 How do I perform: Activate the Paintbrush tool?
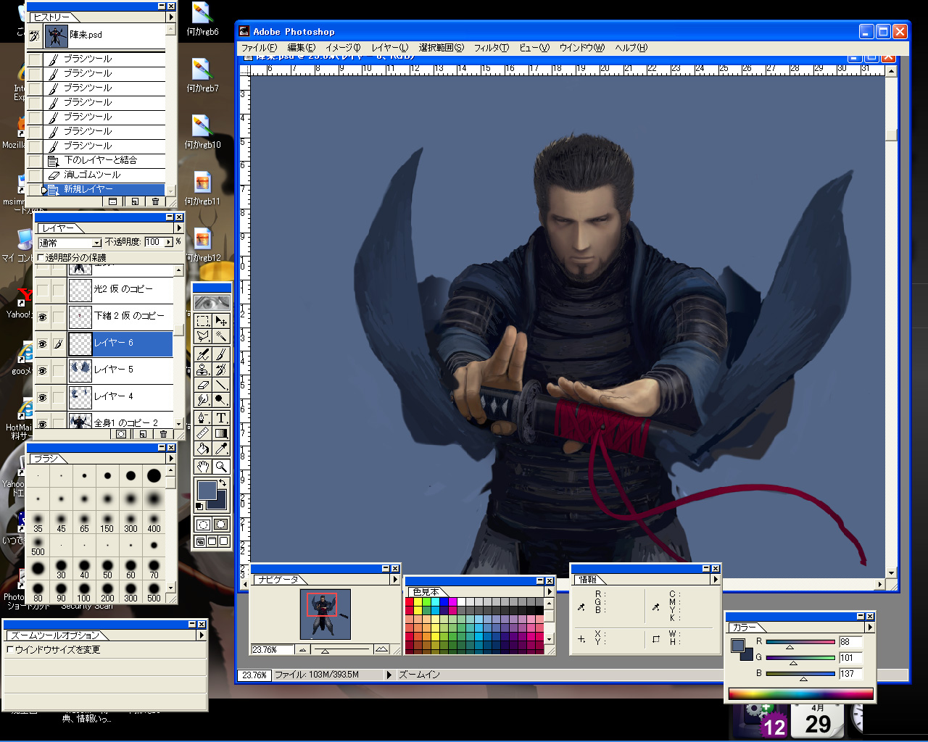(x=221, y=354)
